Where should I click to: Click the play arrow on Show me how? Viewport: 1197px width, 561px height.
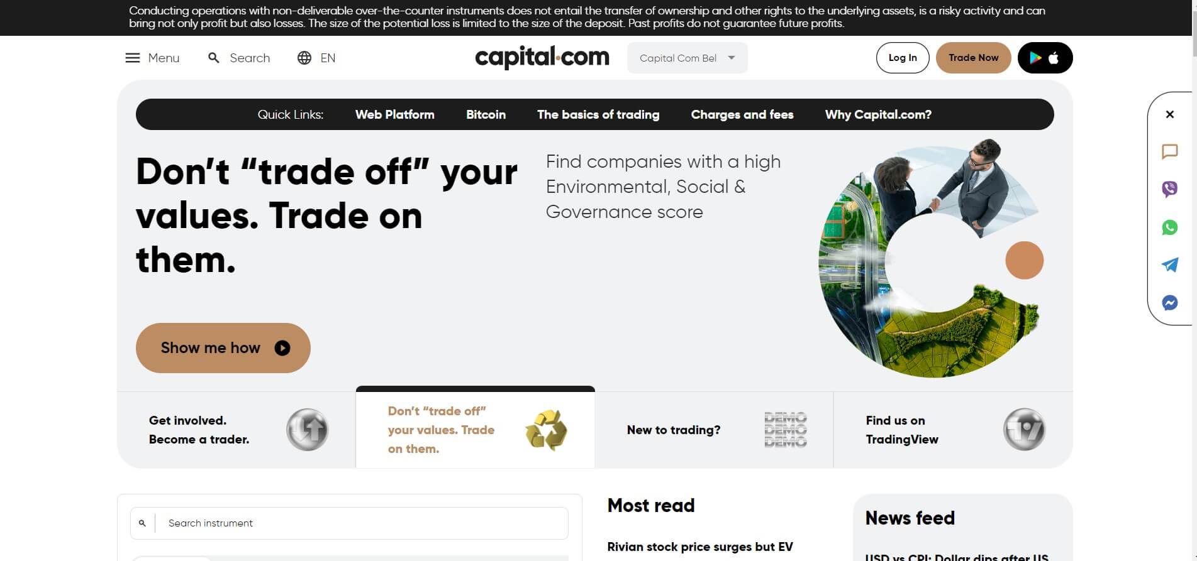click(282, 348)
